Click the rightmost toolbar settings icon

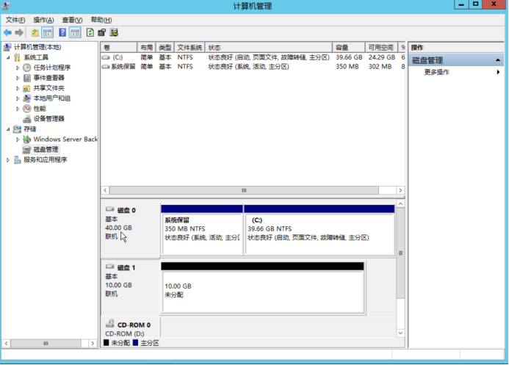(x=115, y=33)
